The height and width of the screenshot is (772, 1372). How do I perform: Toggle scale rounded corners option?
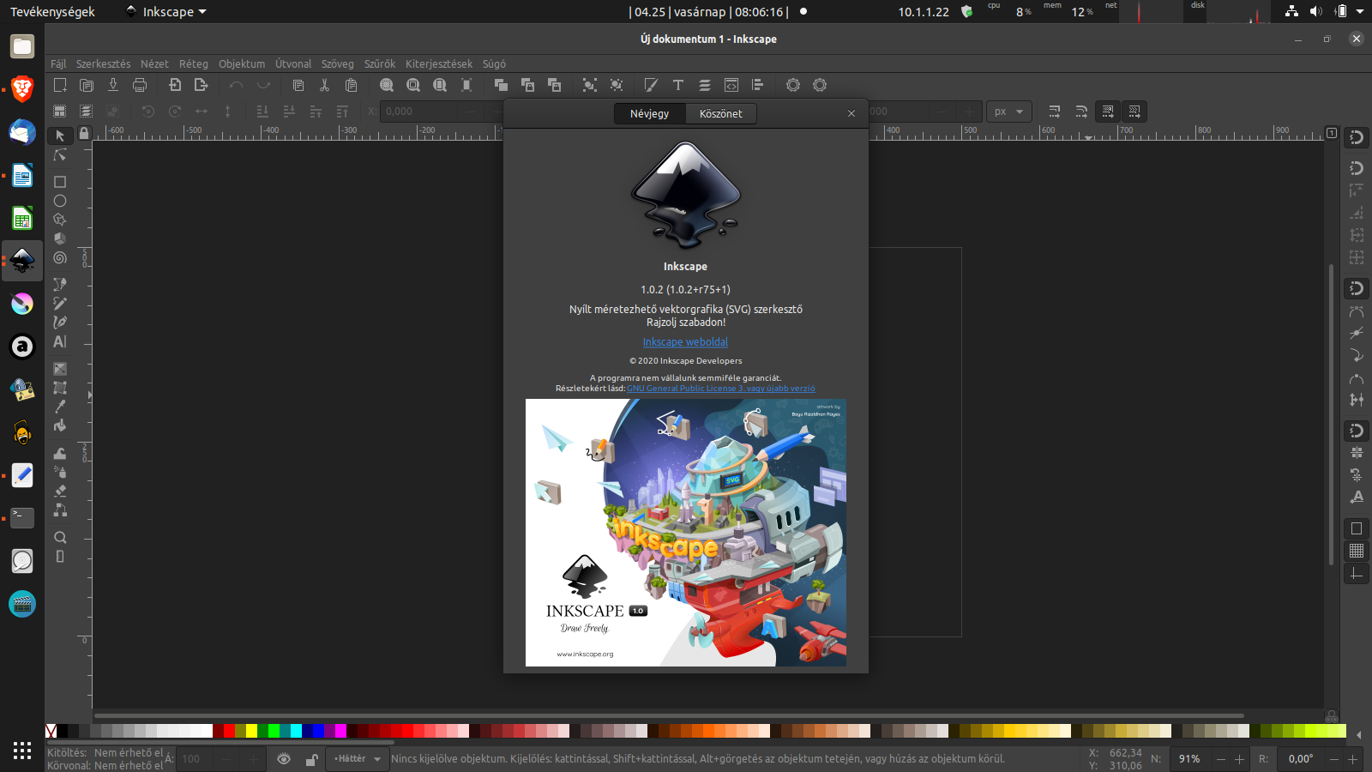pos(1081,112)
